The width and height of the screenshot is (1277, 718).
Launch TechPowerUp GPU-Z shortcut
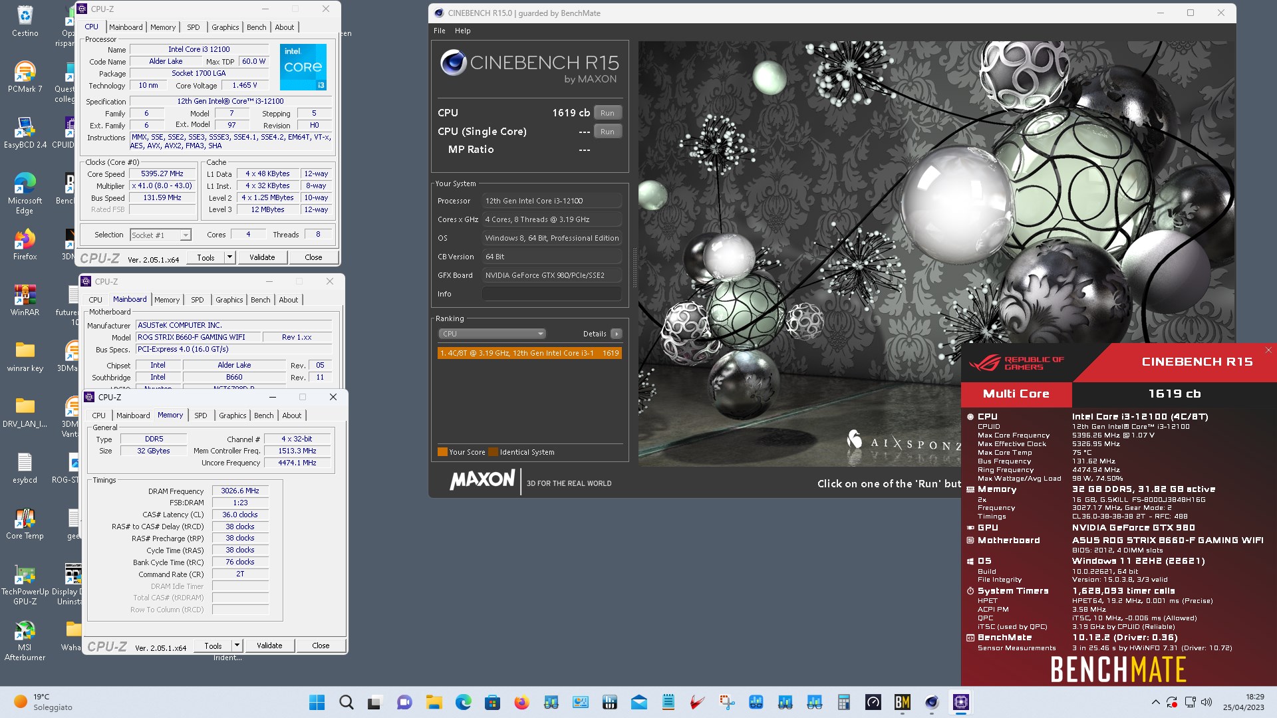[x=25, y=584]
